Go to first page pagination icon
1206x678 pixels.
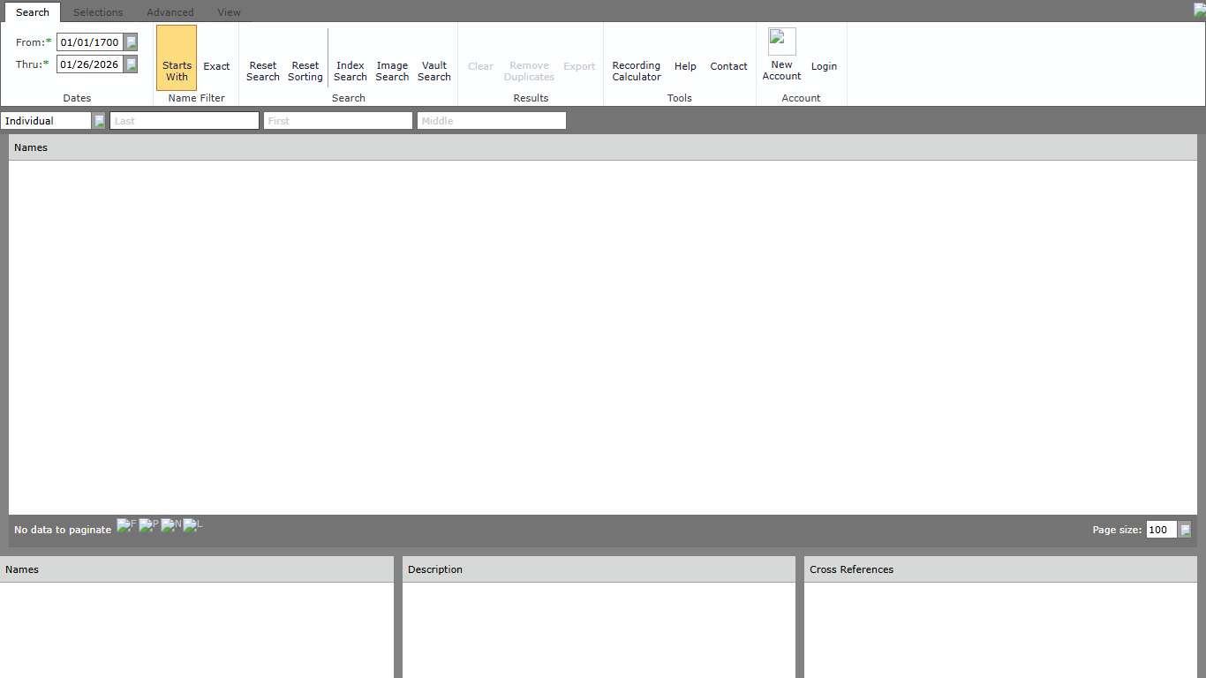pyautogui.click(x=126, y=526)
